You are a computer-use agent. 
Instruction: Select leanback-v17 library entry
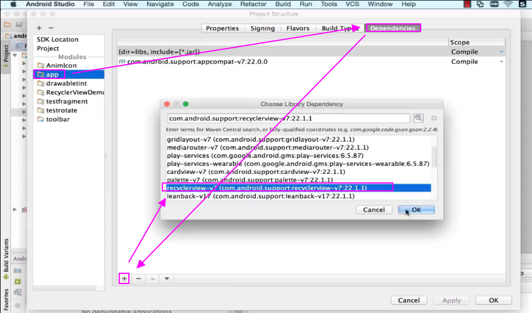(299, 196)
